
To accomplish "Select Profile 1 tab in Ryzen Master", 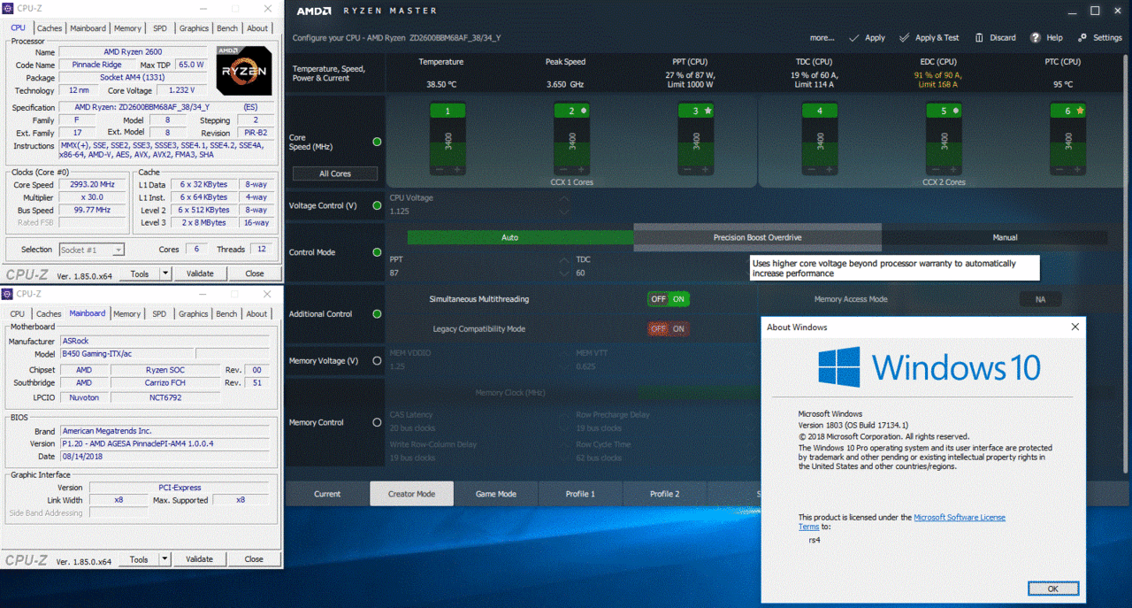I will [580, 494].
